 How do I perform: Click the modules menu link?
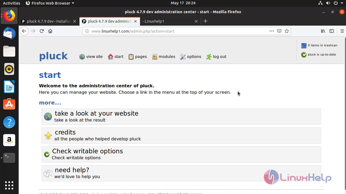167,57
